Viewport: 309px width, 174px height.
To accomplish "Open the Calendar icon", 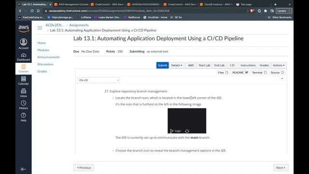I will [24, 81].
